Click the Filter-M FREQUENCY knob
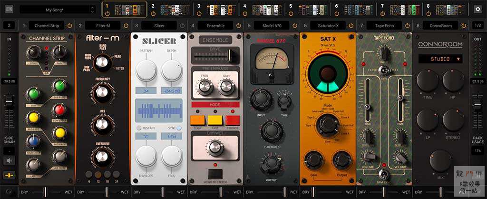487x199 pixels. pos(102,92)
